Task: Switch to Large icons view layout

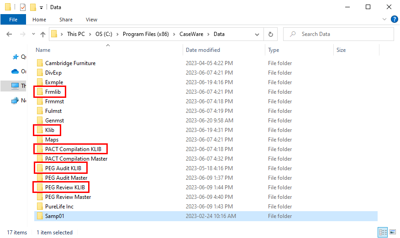Action: pos(393,232)
